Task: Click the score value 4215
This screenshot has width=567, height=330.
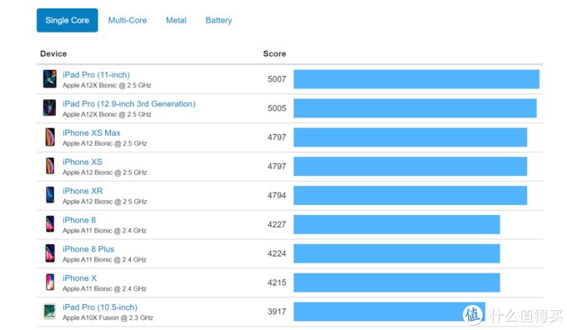Action: (x=277, y=282)
